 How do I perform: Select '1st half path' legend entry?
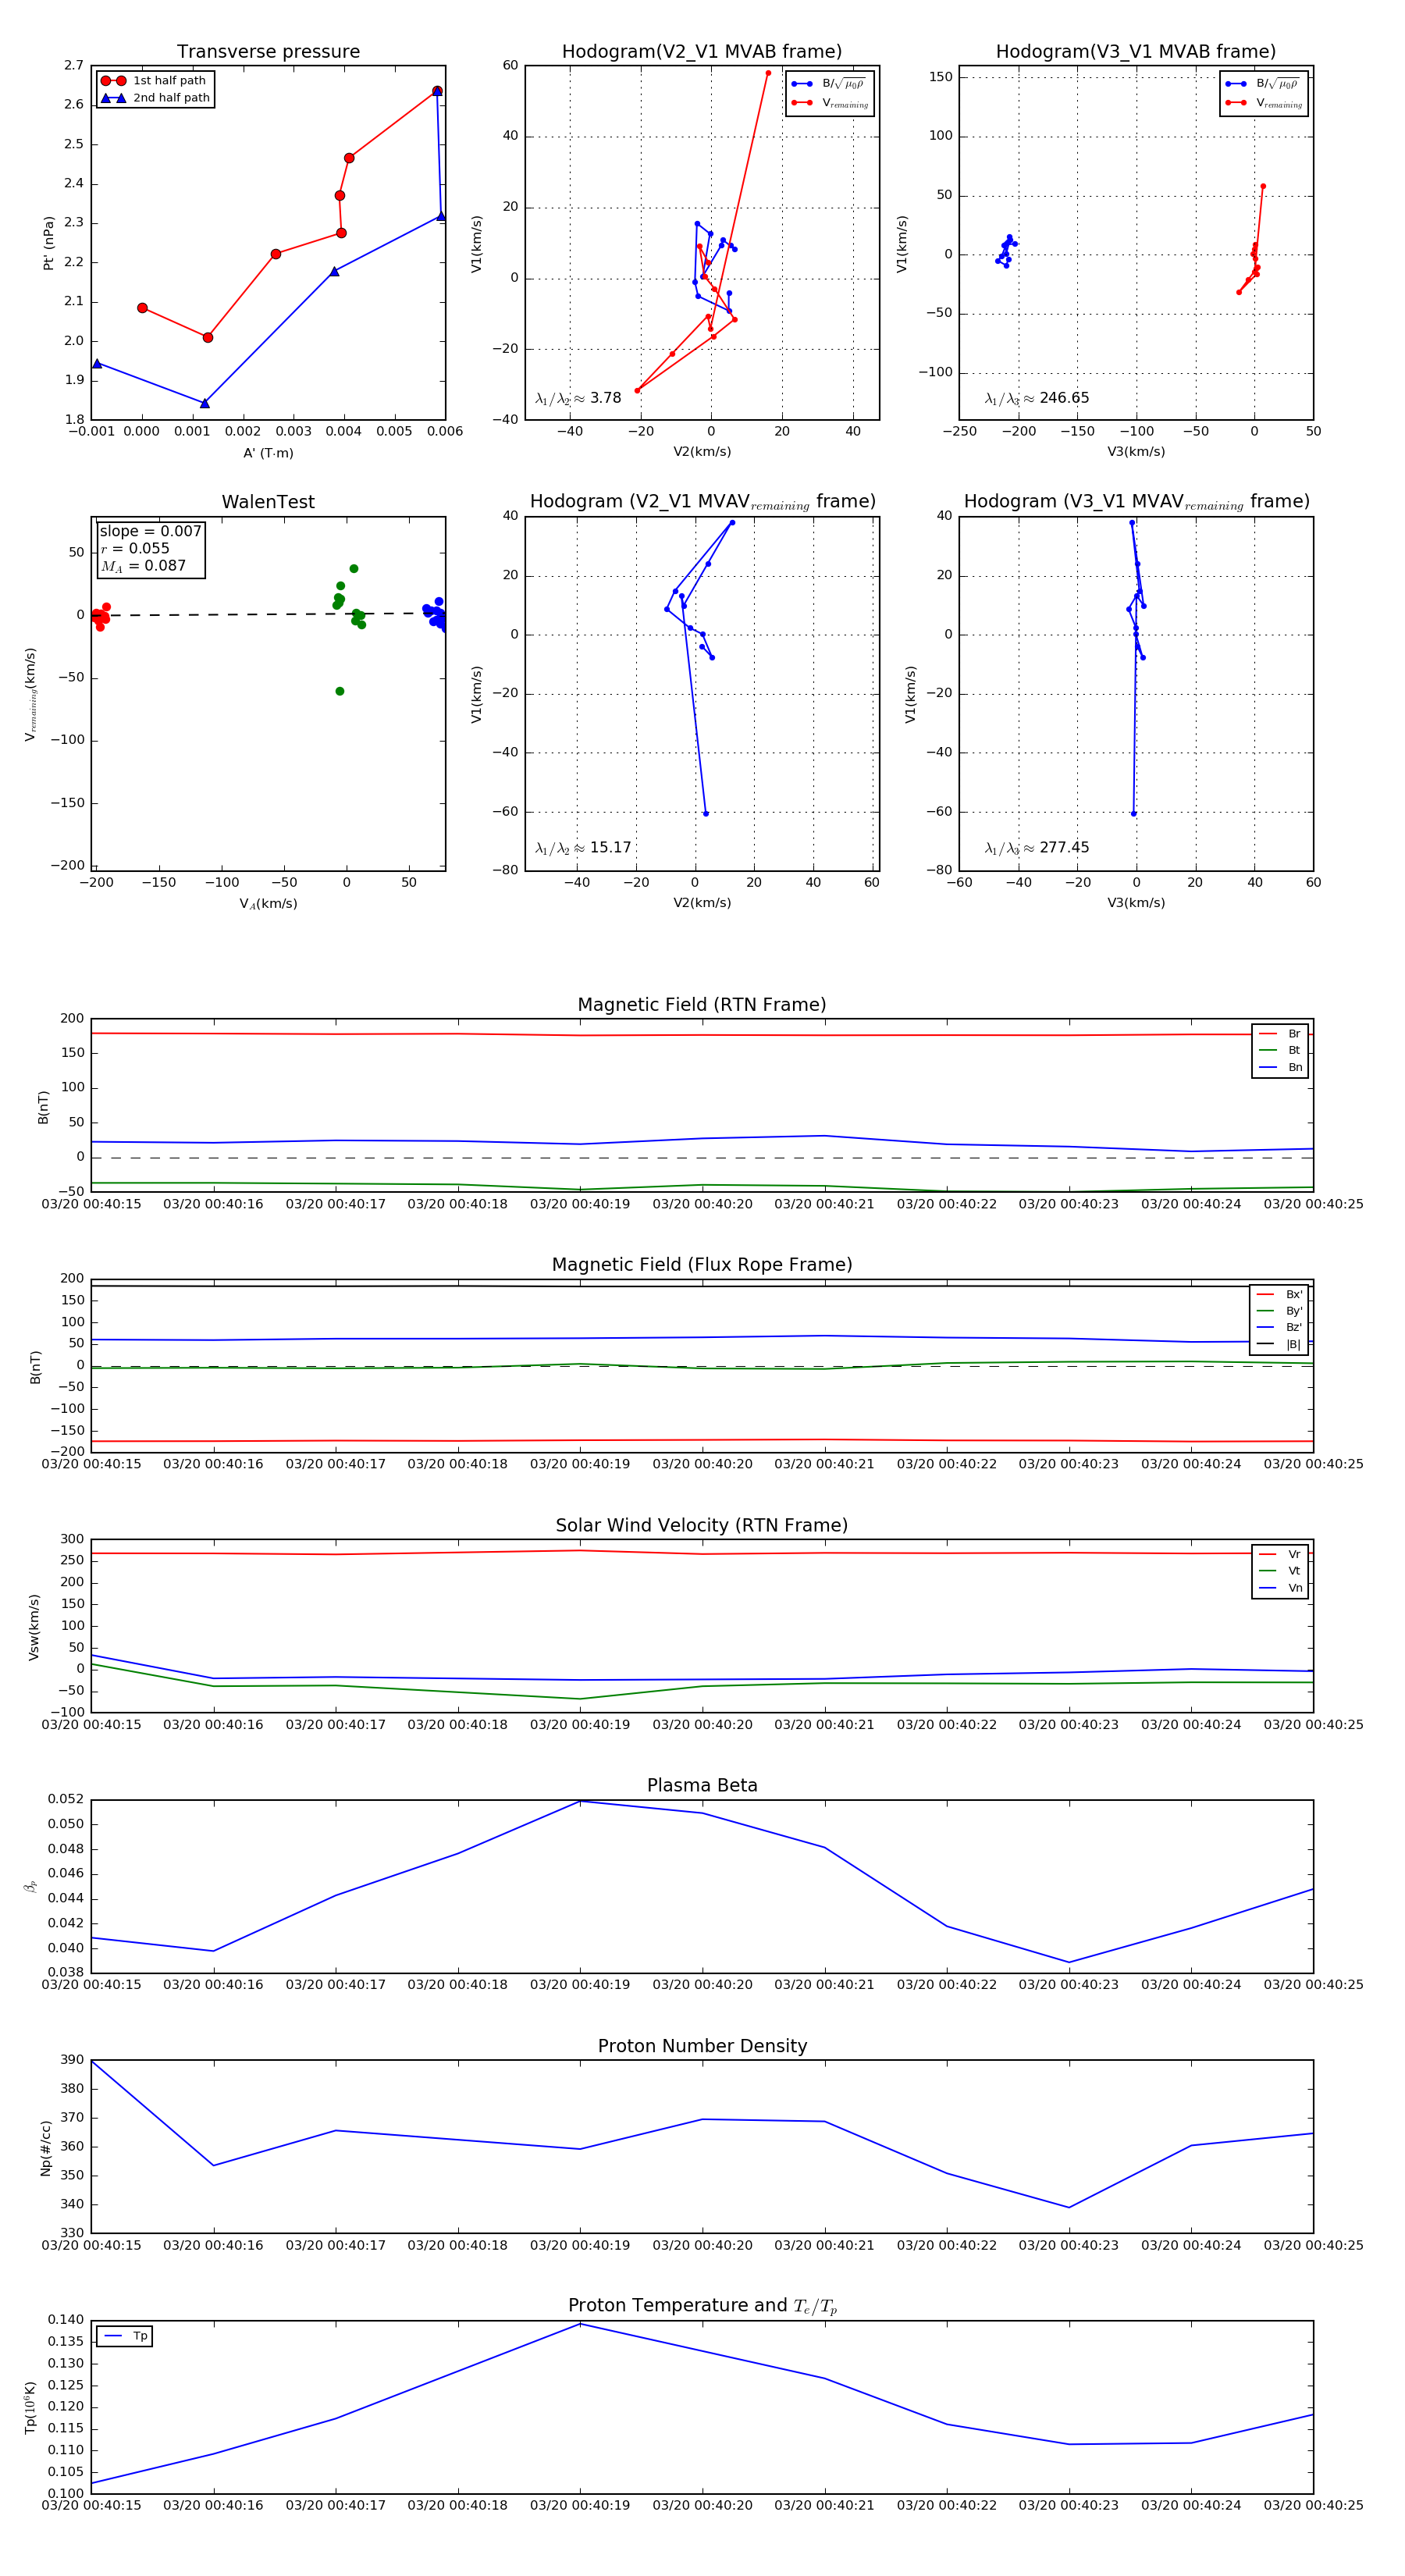tap(154, 81)
